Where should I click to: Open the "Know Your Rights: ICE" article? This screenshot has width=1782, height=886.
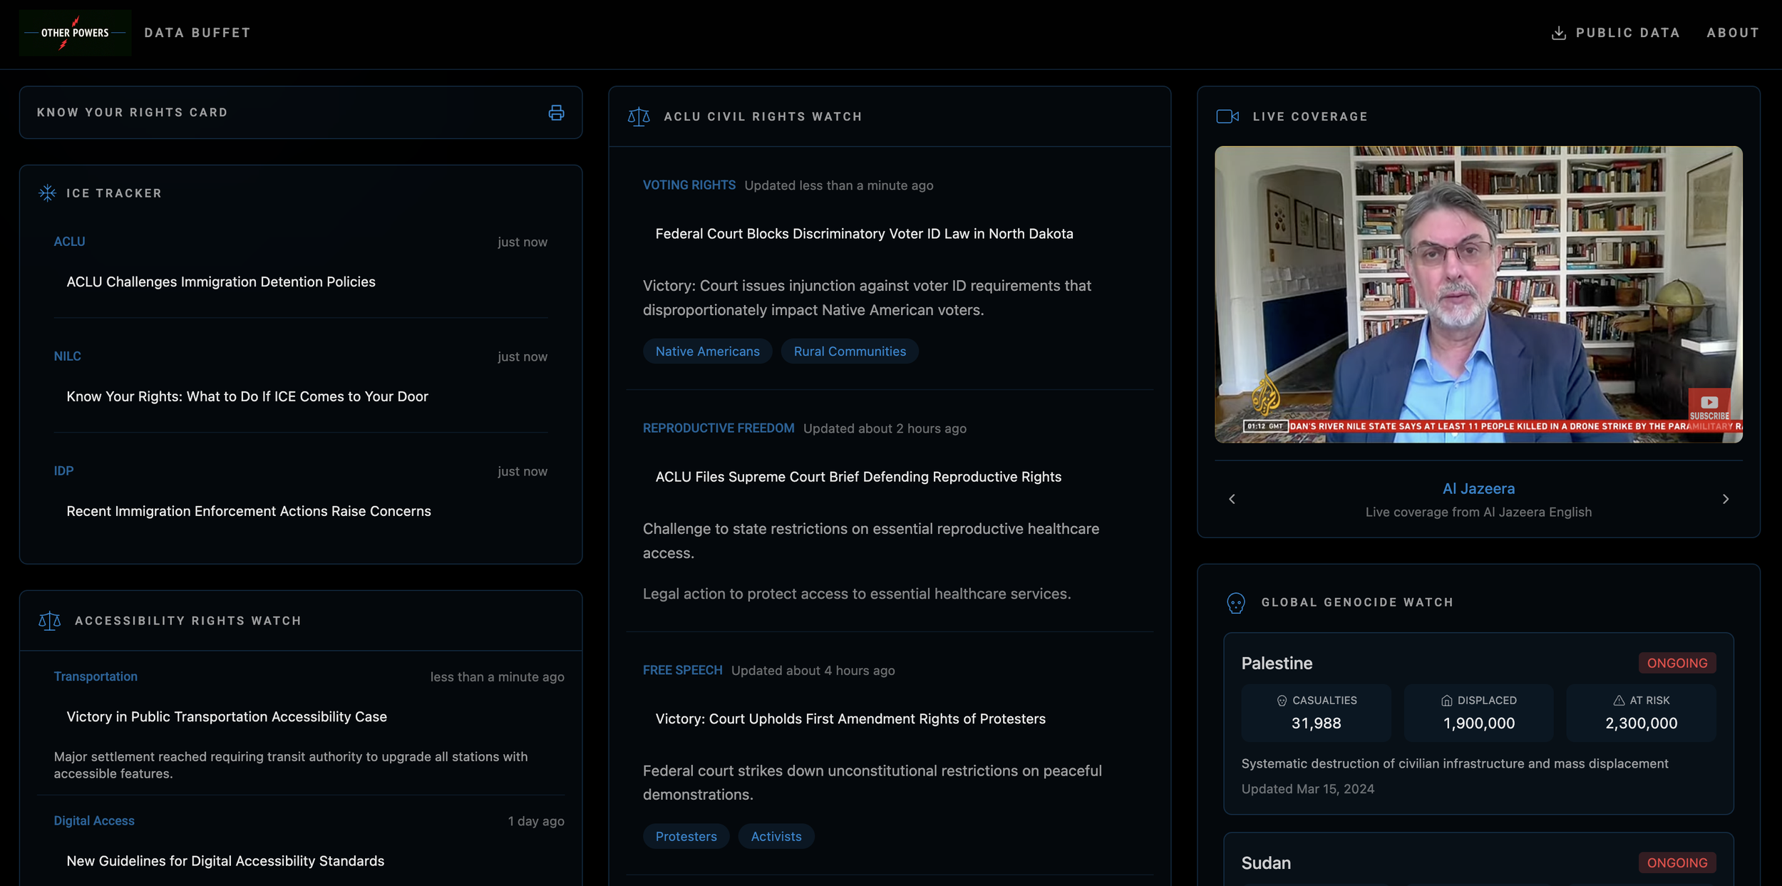click(247, 396)
